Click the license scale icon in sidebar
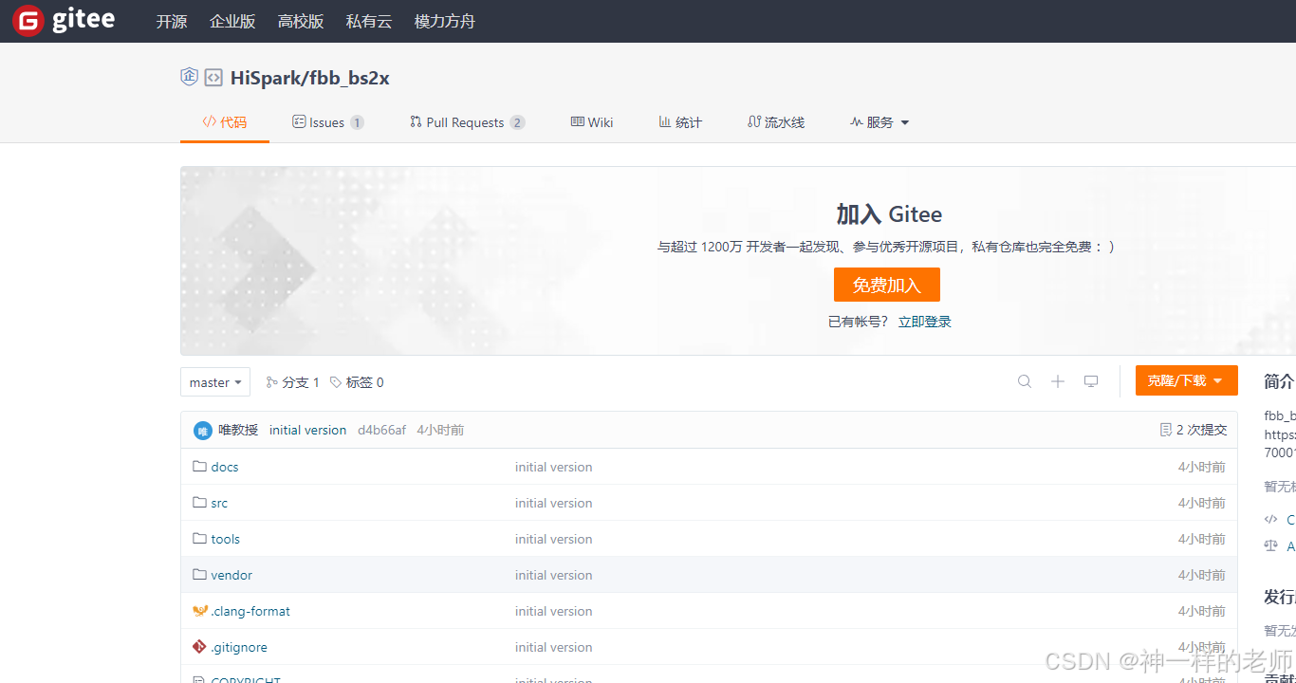Viewport: 1296px width, 683px height. pyautogui.click(x=1271, y=545)
